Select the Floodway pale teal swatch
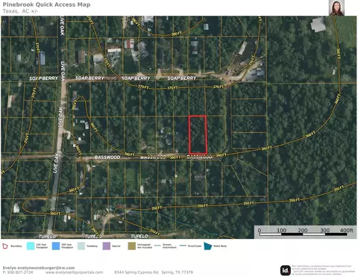 [81, 246]
